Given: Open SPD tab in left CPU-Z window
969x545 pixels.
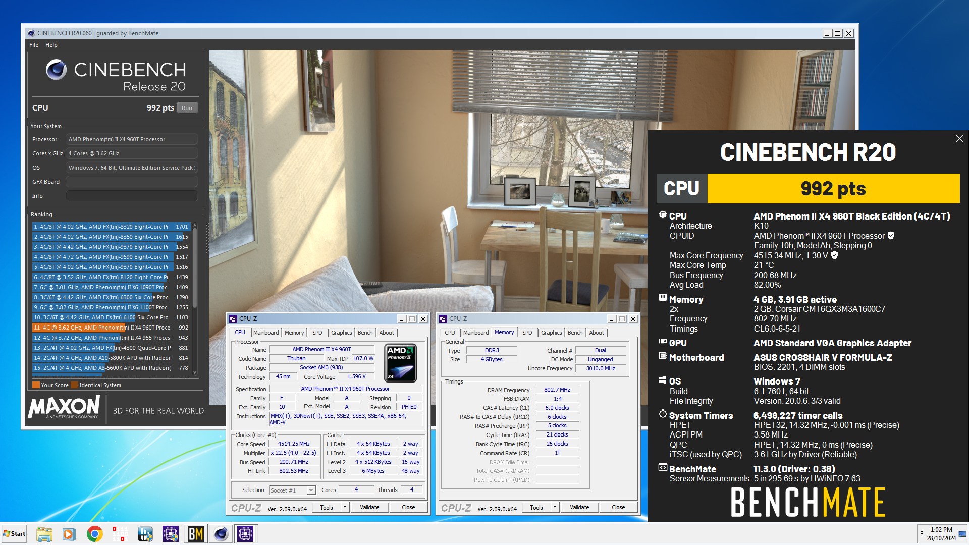Looking at the screenshot, I should (317, 333).
